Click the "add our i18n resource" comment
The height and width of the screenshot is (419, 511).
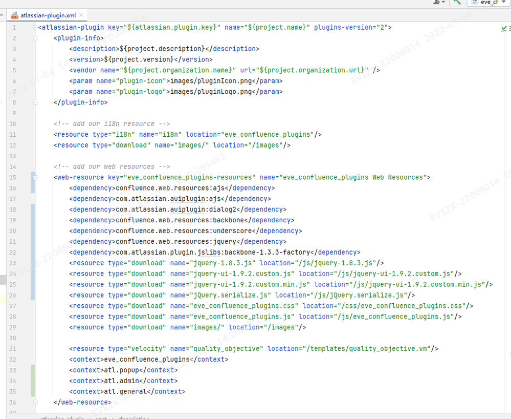click(112, 123)
